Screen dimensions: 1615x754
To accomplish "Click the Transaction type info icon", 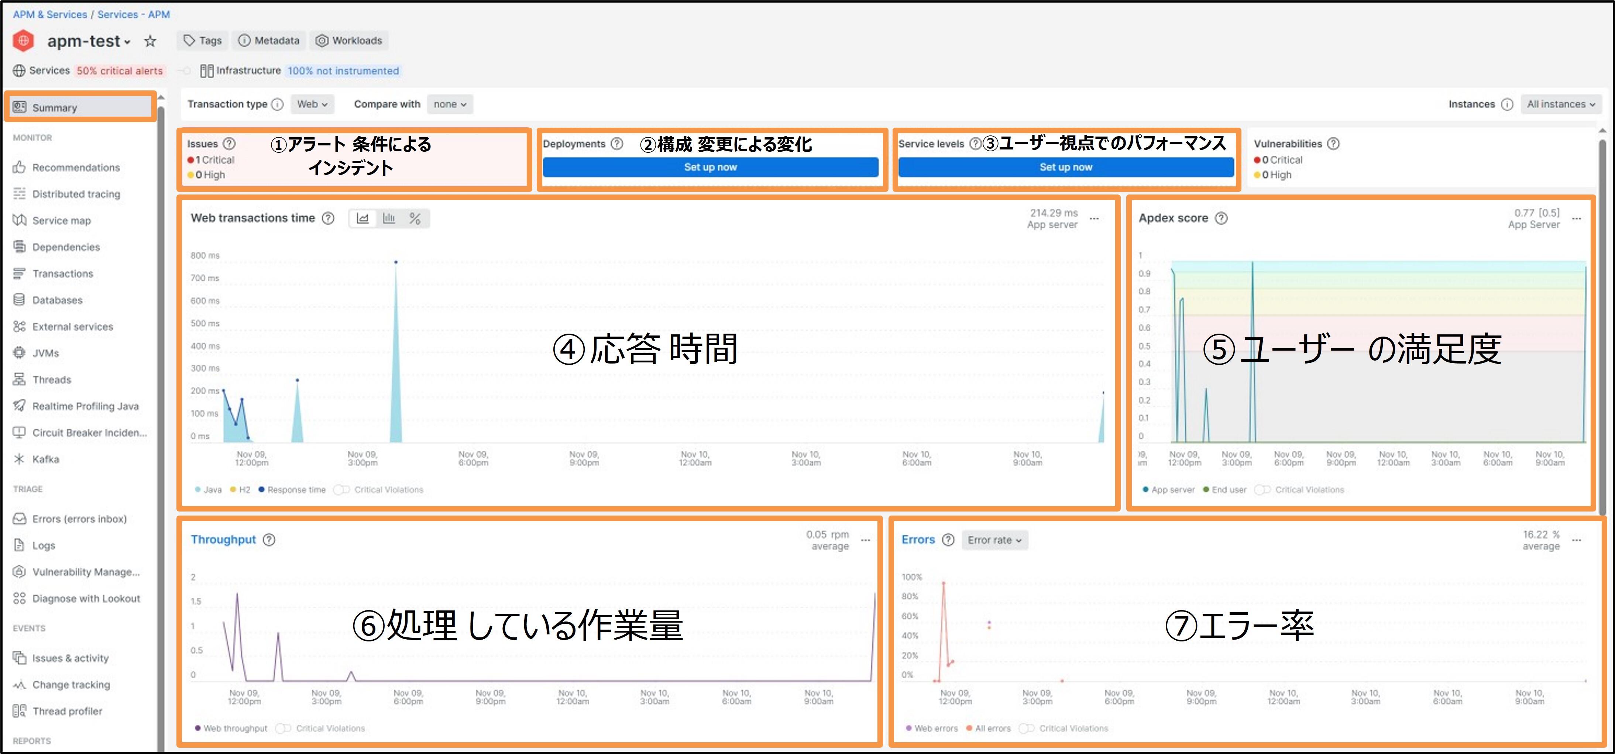I will [278, 104].
